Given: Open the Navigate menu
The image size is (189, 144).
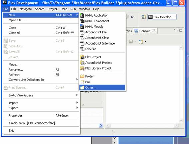Looking at the screenshot, I should tap(26, 9).
